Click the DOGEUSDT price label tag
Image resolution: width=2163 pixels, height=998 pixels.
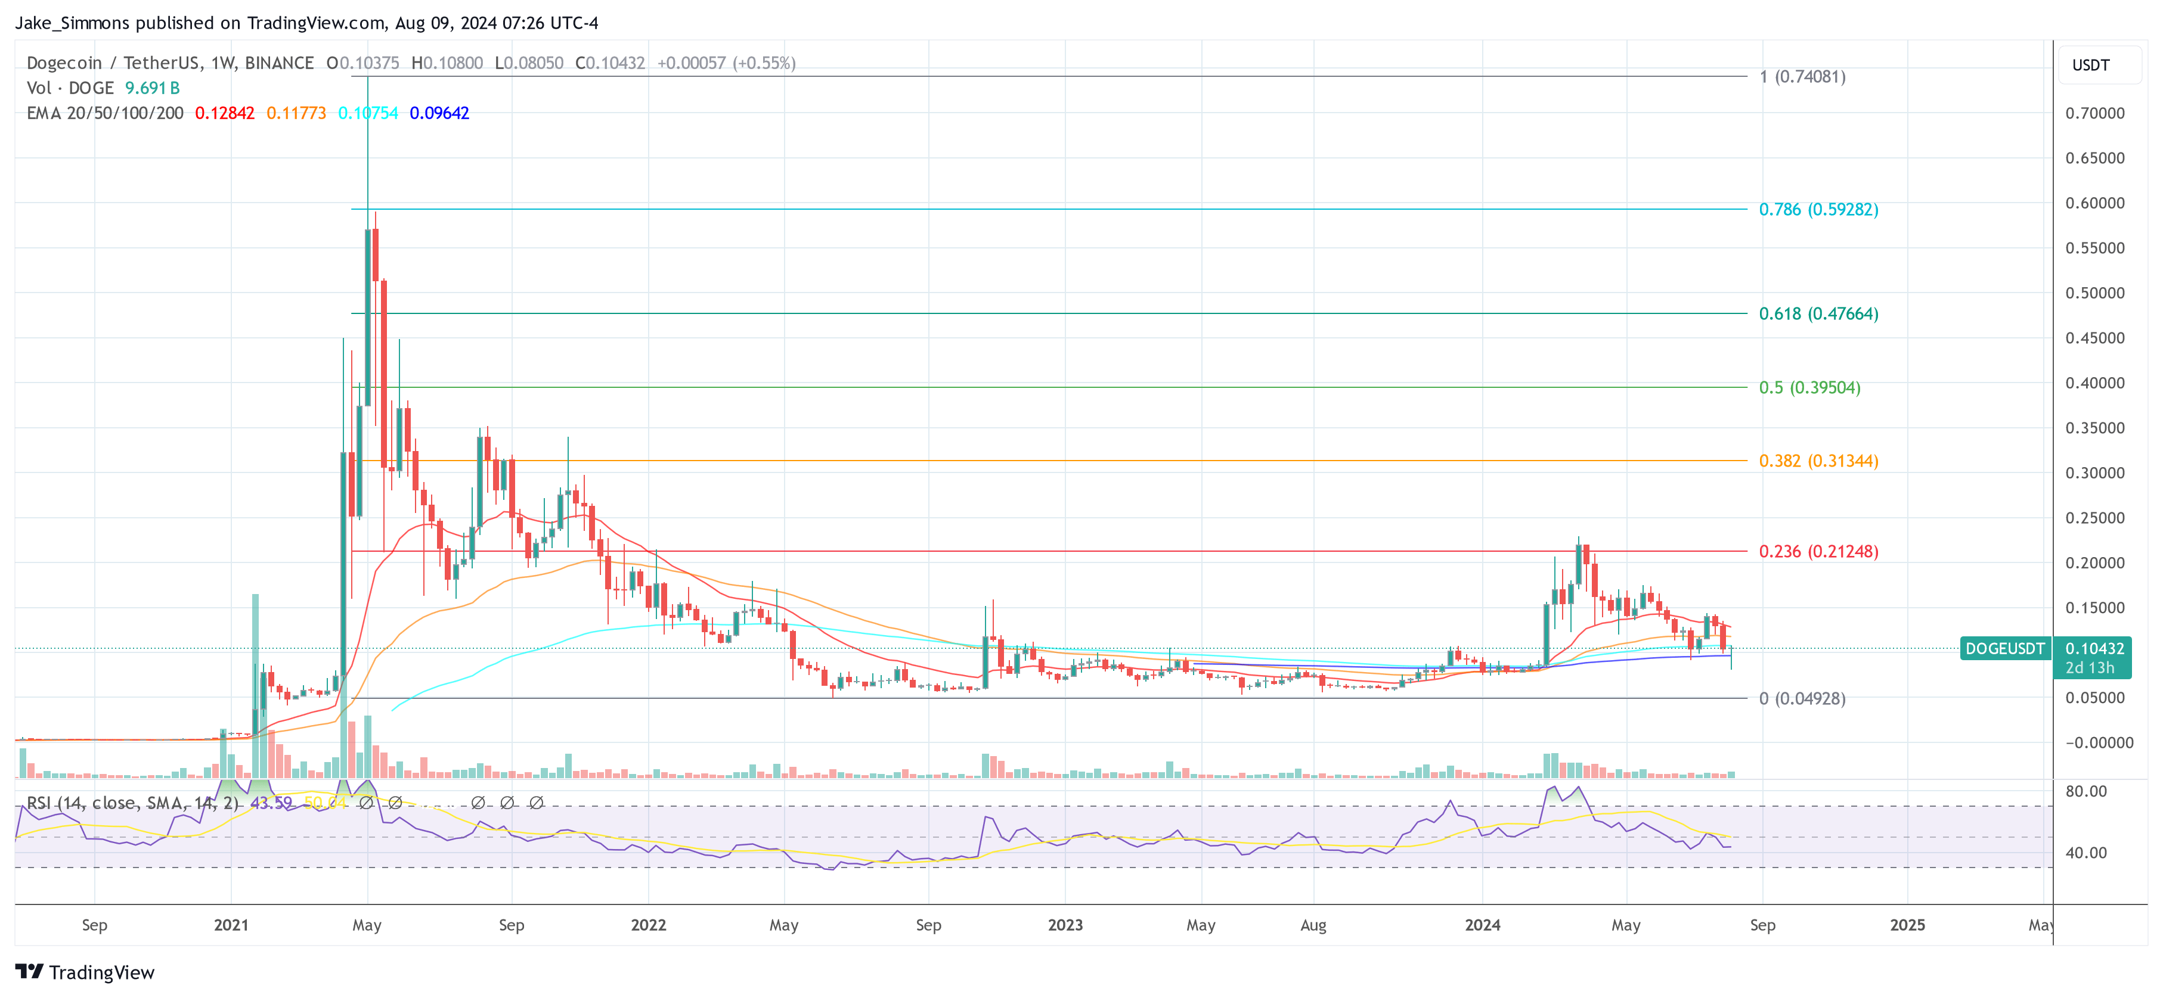coord(2004,649)
